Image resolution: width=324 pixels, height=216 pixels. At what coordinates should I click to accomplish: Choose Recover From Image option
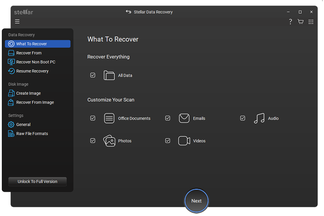38,102
